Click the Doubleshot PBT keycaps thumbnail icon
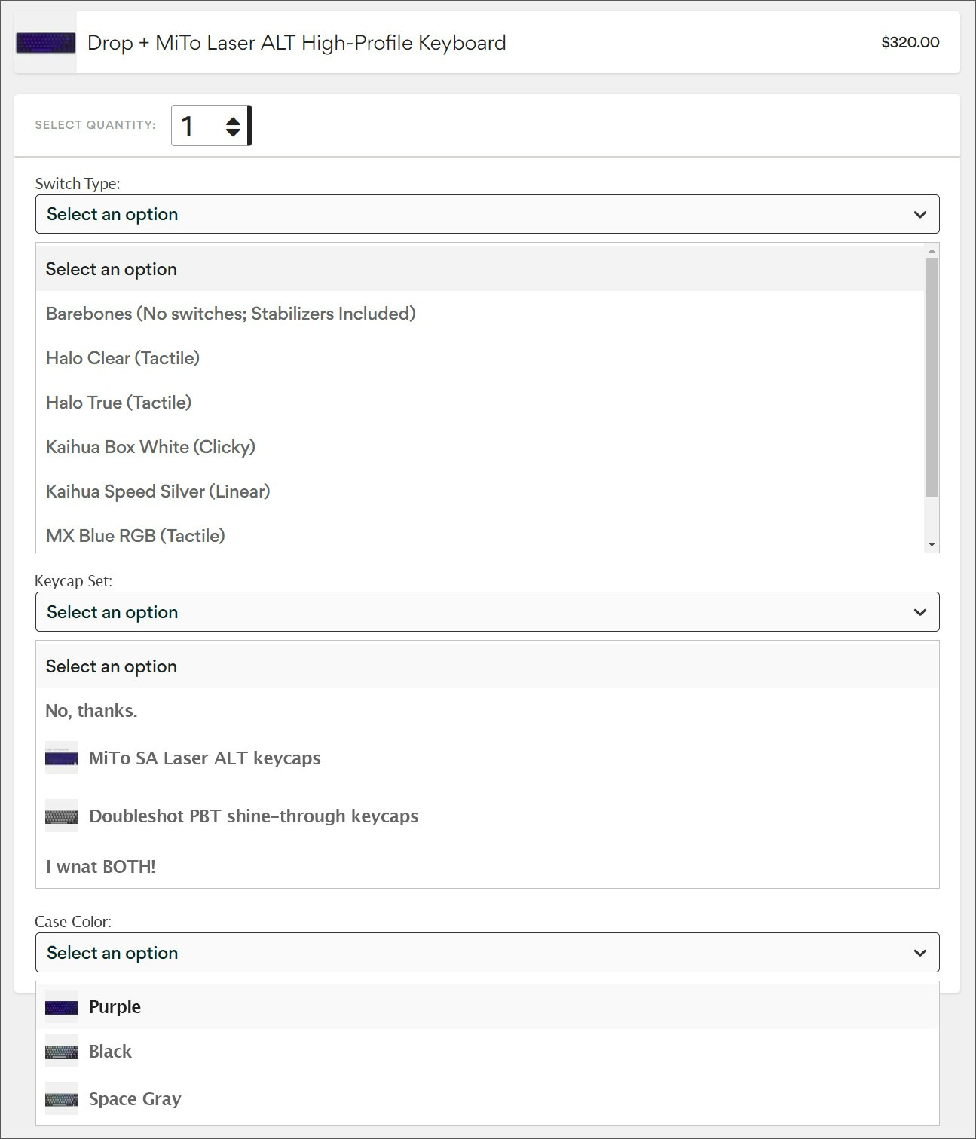This screenshot has height=1139, width=976. (x=62, y=816)
